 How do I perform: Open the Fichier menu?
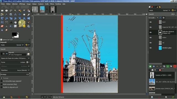(x=3, y=4)
